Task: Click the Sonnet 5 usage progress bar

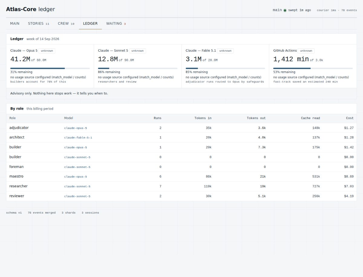Action: coord(138,68)
